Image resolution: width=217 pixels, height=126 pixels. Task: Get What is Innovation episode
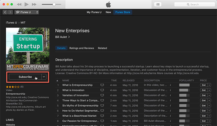(204, 90)
